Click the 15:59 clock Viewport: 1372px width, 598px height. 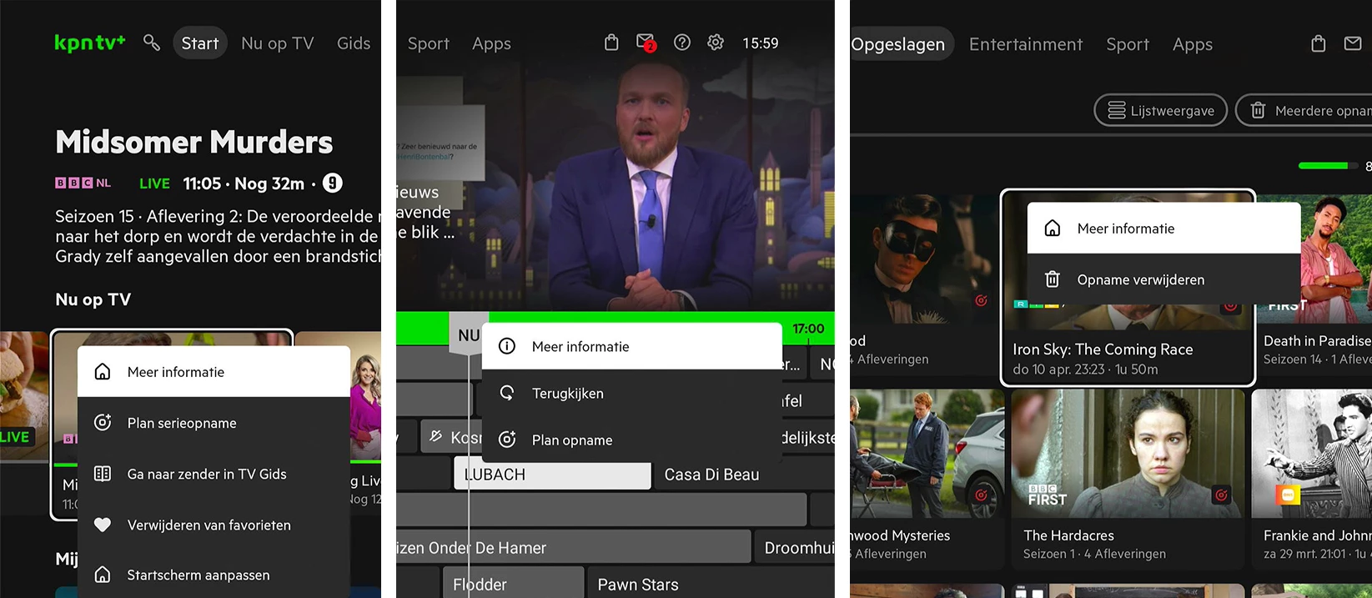point(761,43)
